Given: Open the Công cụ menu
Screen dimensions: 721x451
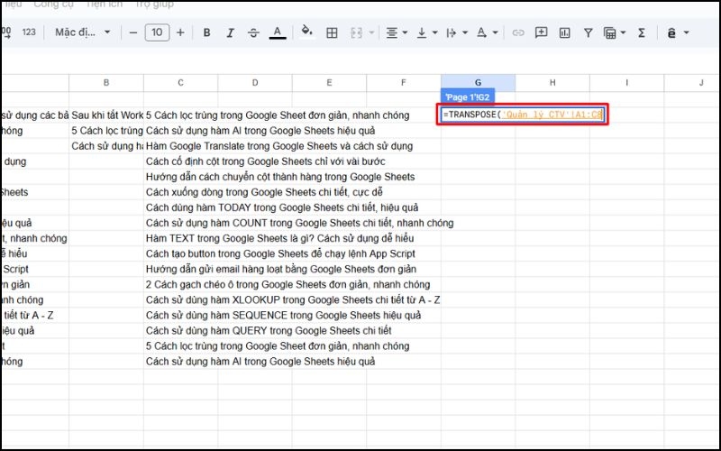Looking at the screenshot, I should click(x=54, y=5).
